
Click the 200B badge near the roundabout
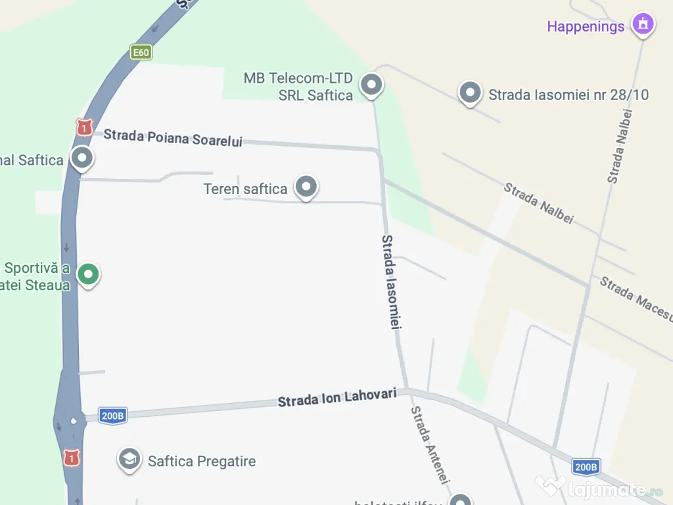click(112, 416)
